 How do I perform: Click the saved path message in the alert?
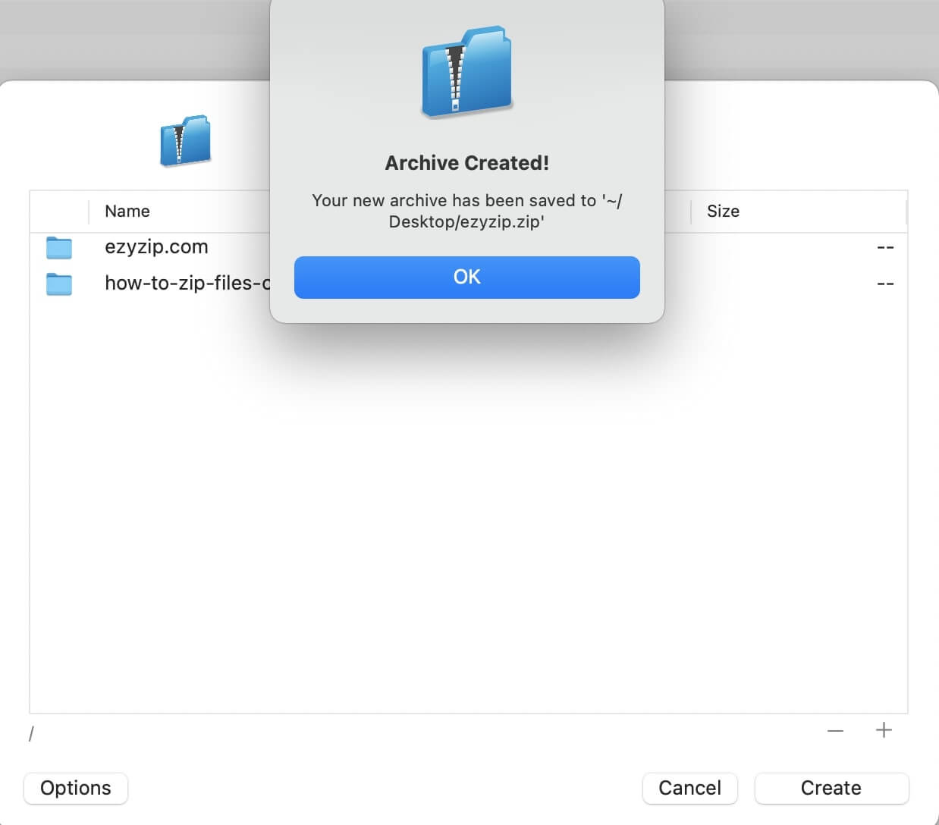pos(466,211)
